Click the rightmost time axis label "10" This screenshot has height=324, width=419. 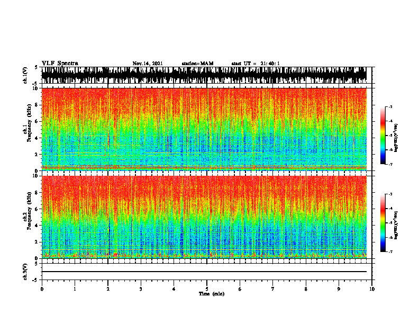372,289
